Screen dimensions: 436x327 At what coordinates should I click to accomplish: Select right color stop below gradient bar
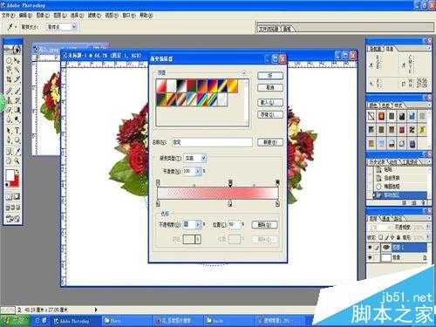277,203
